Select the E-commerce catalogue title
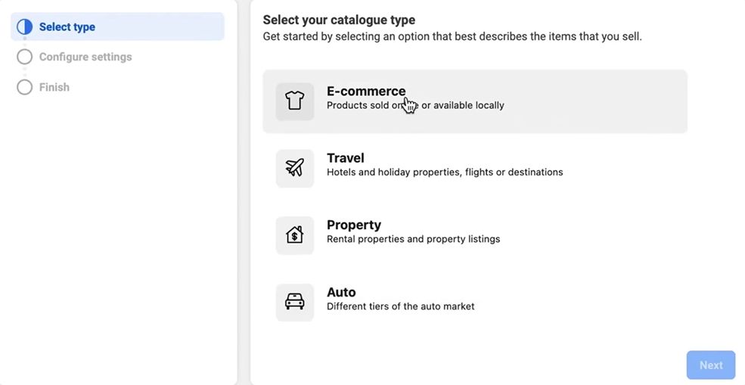745x385 pixels. point(366,92)
